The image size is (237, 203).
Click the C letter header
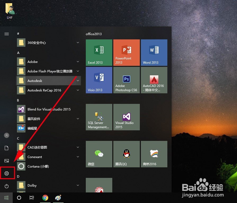[18, 139]
